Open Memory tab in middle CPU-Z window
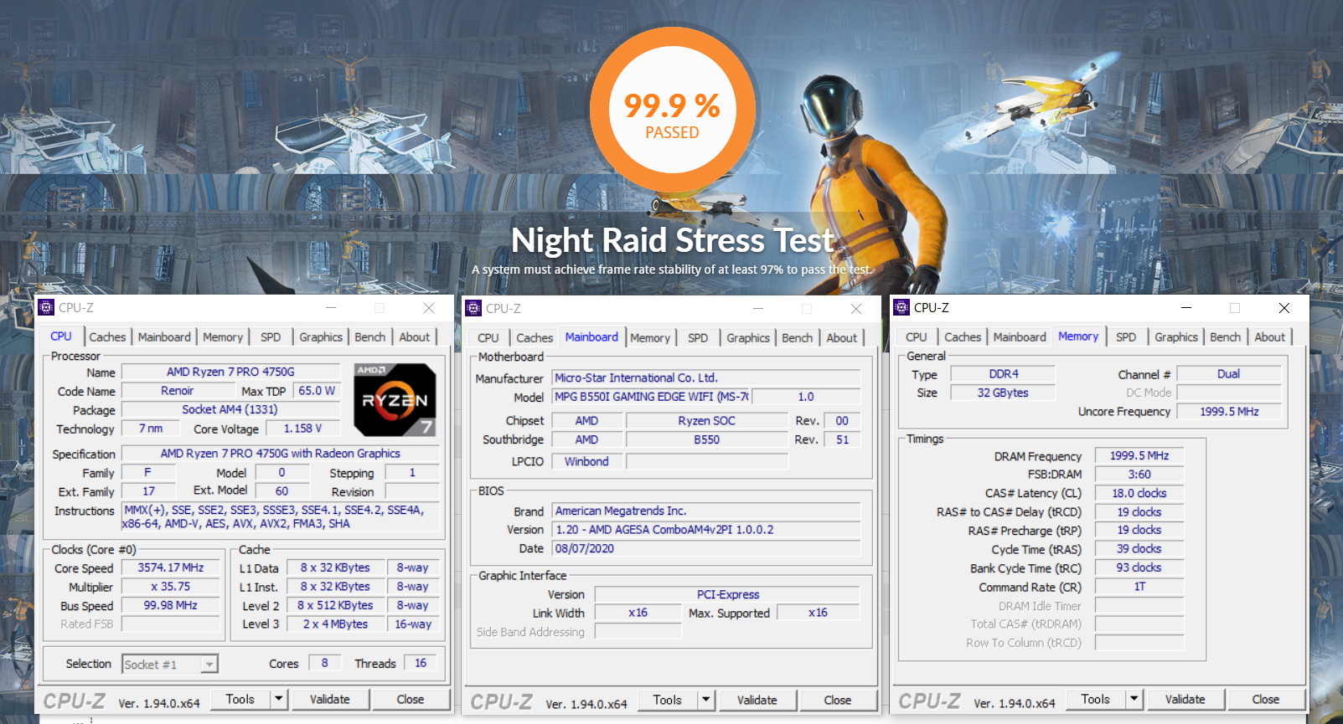The image size is (1343, 724). pyautogui.click(x=650, y=338)
